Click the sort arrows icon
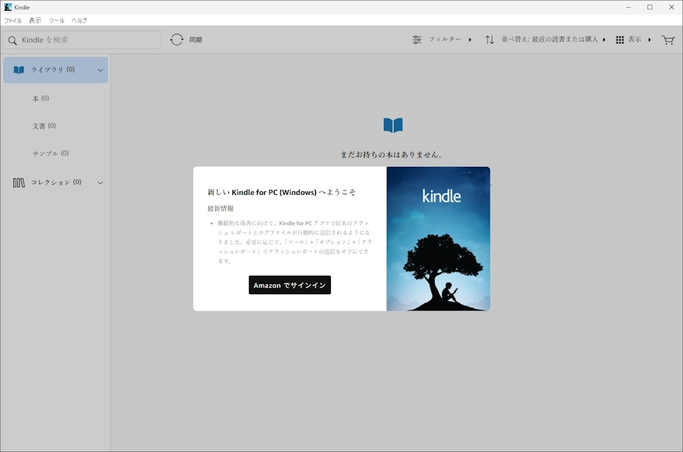Image resolution: width=683 pixels, height=452 pixels. pos(489,40)
